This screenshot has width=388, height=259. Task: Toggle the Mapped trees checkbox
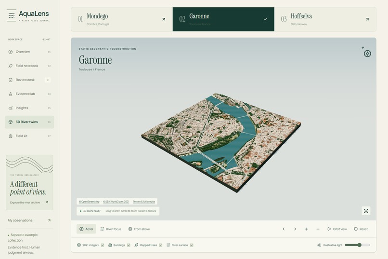pos(161,245)
